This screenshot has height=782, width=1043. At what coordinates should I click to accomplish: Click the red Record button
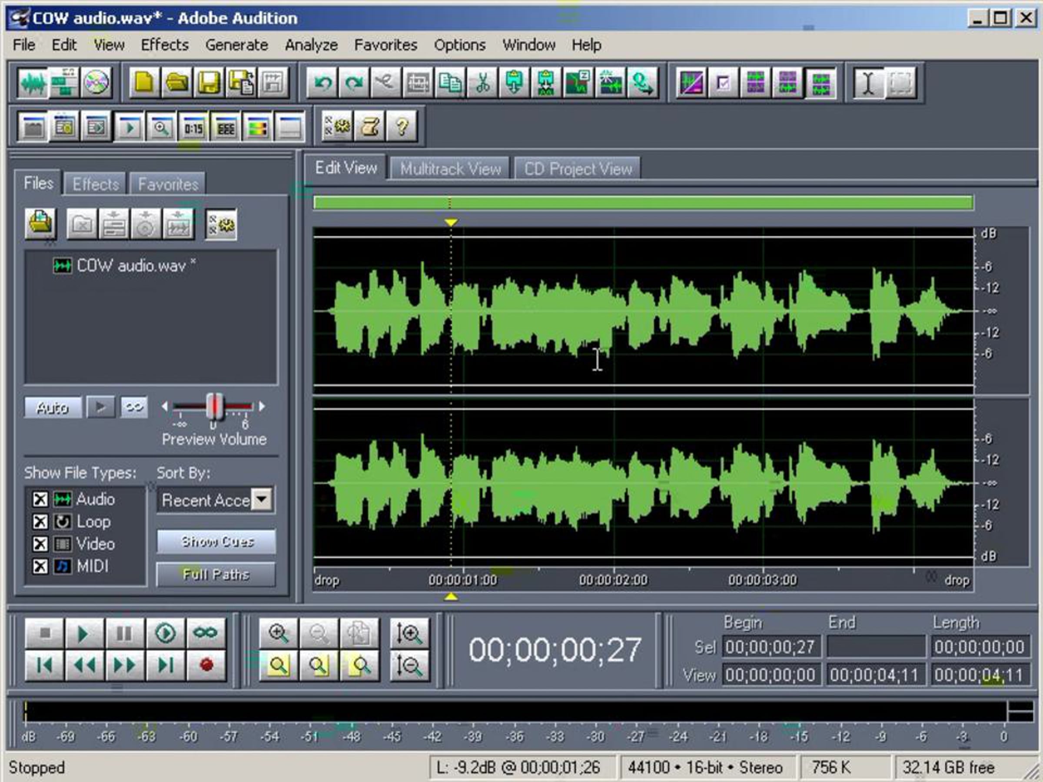(x=206, y=665)
